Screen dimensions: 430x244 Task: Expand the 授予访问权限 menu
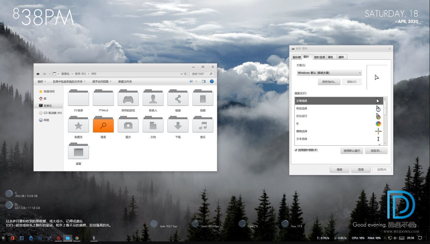(102, 81)
